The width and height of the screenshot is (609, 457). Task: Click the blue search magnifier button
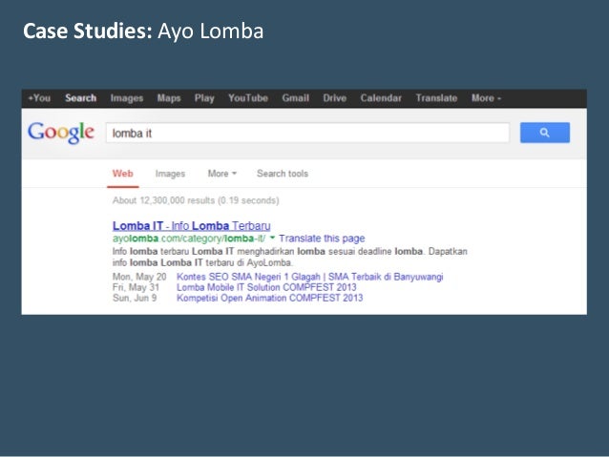(x=544, y=133)
